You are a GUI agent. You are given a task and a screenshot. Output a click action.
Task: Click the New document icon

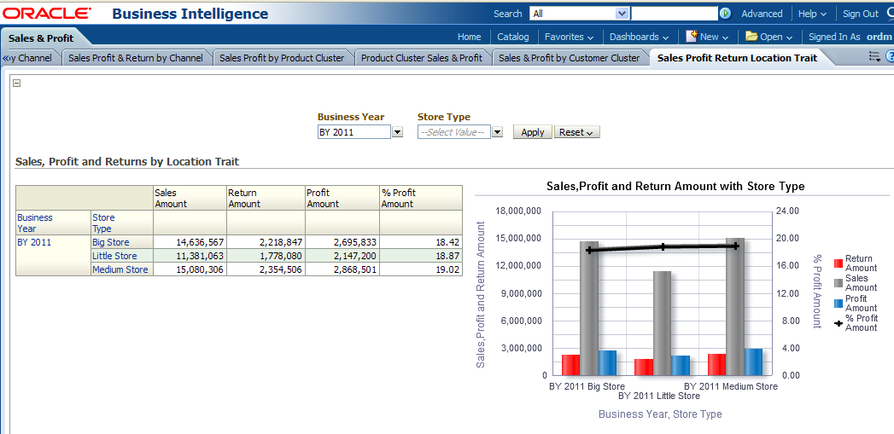tap(691, 37)
